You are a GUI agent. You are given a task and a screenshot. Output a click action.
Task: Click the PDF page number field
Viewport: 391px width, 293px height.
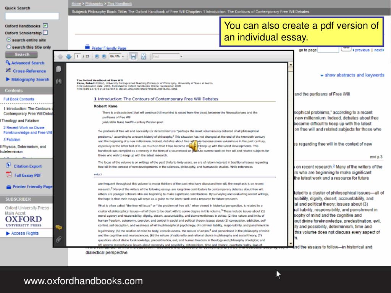tap(77, 56)
